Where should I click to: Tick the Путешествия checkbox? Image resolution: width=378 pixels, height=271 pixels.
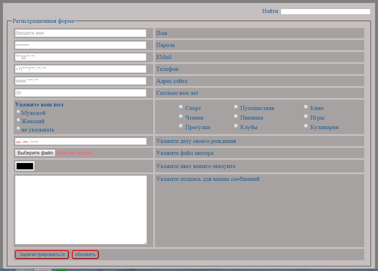(236, 107)
